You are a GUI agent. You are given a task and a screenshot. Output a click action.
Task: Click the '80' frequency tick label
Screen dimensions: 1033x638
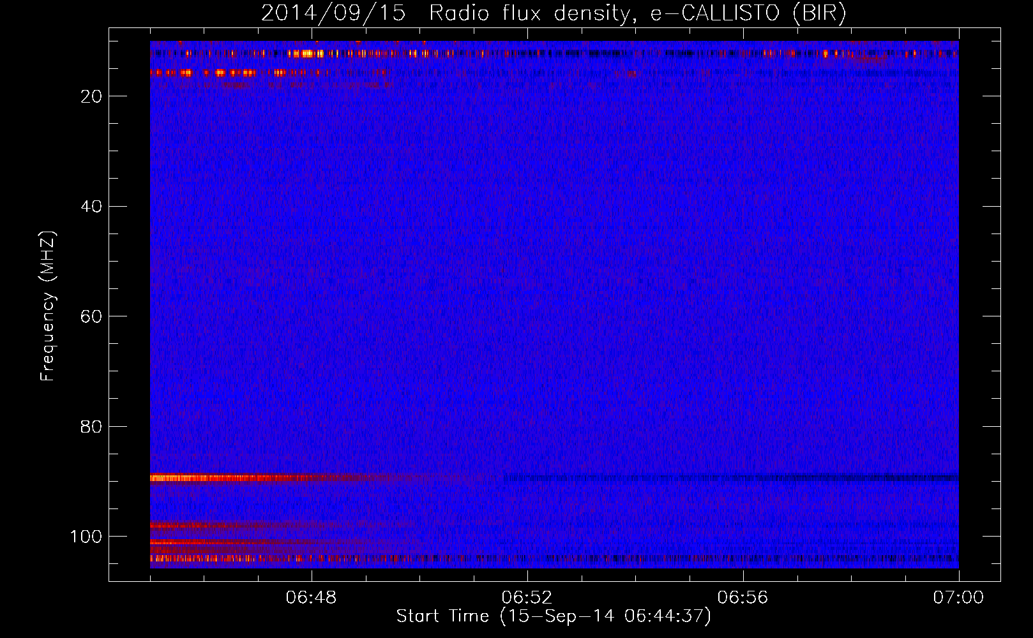[91, 427]
